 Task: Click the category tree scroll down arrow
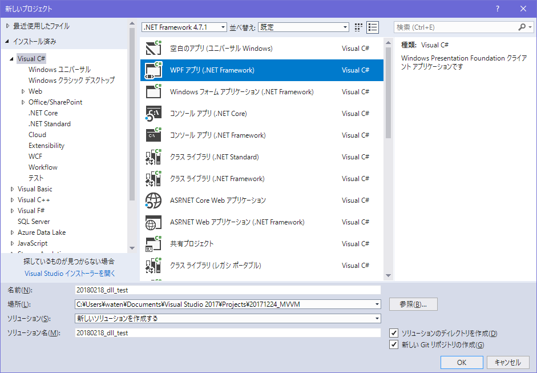[x=132, y=248]
